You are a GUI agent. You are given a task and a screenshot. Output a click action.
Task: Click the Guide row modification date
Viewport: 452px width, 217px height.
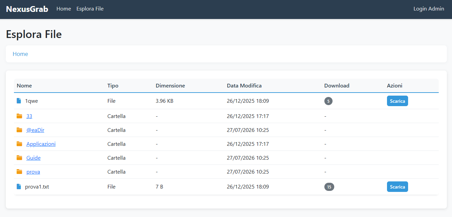[248, 158]
